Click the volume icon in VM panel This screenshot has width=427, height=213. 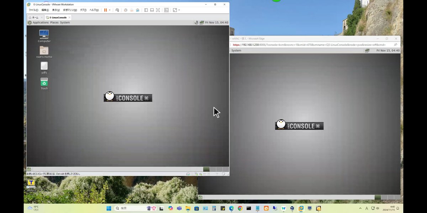pyautogui.click(x=196, y=22)
